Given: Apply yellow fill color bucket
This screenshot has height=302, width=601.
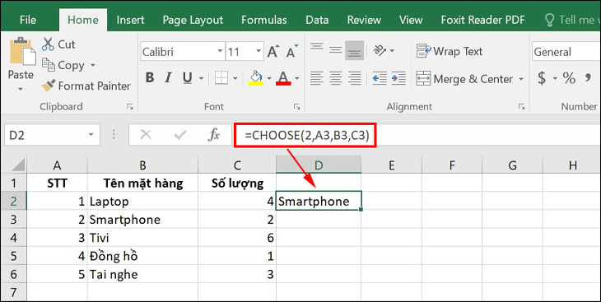Looking at the screenshot, I should click(256, 78).
